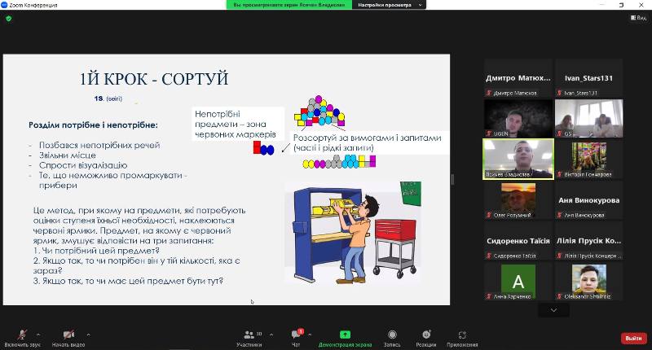
Task: Click the bullet Спрости візуалізацію
Action: (x=83, y=165)
